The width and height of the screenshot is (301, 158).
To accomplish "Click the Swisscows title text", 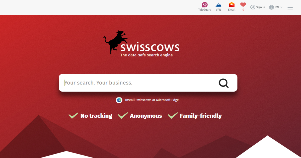I will 150,47.
